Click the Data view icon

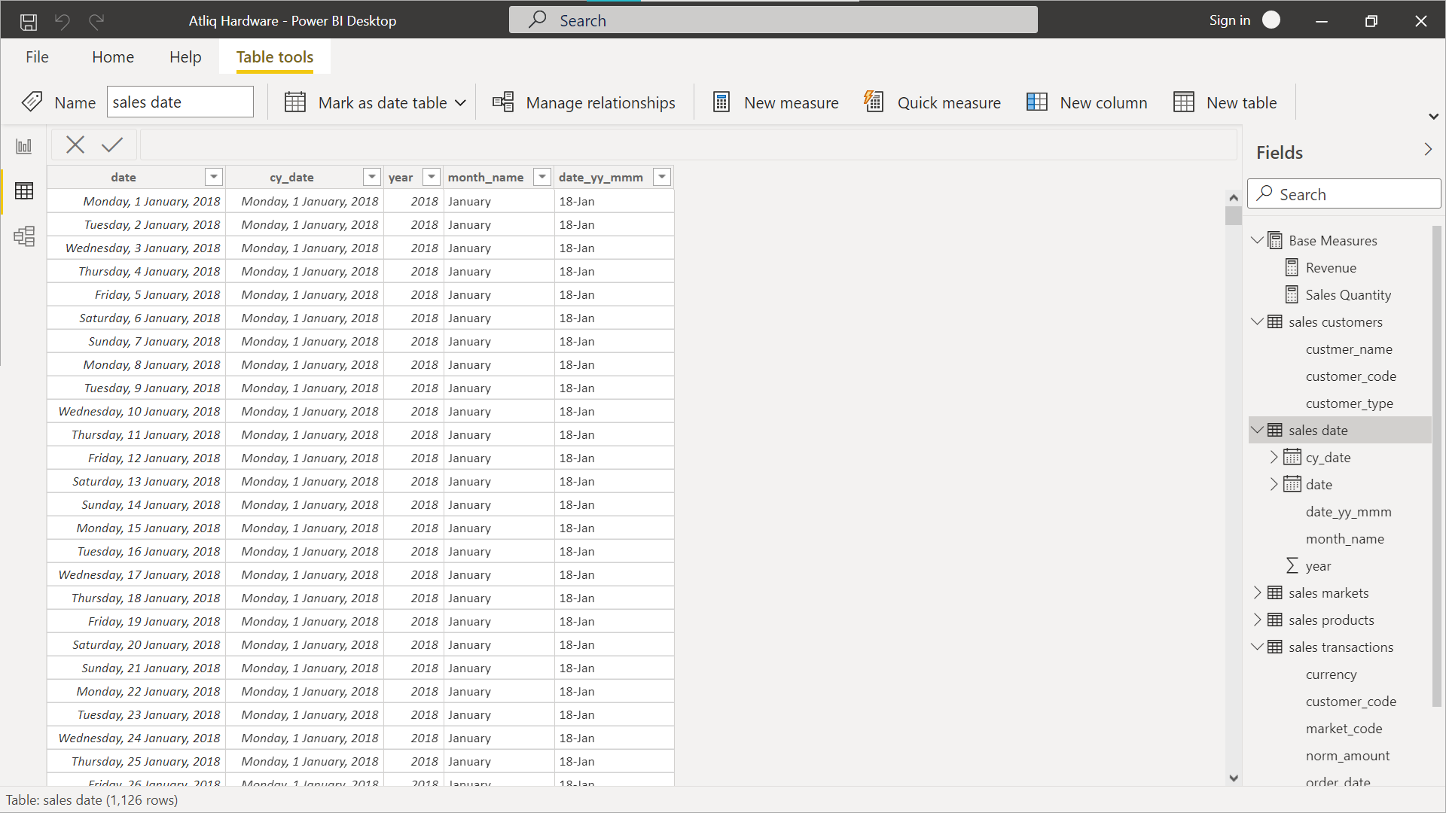(24, 191)
